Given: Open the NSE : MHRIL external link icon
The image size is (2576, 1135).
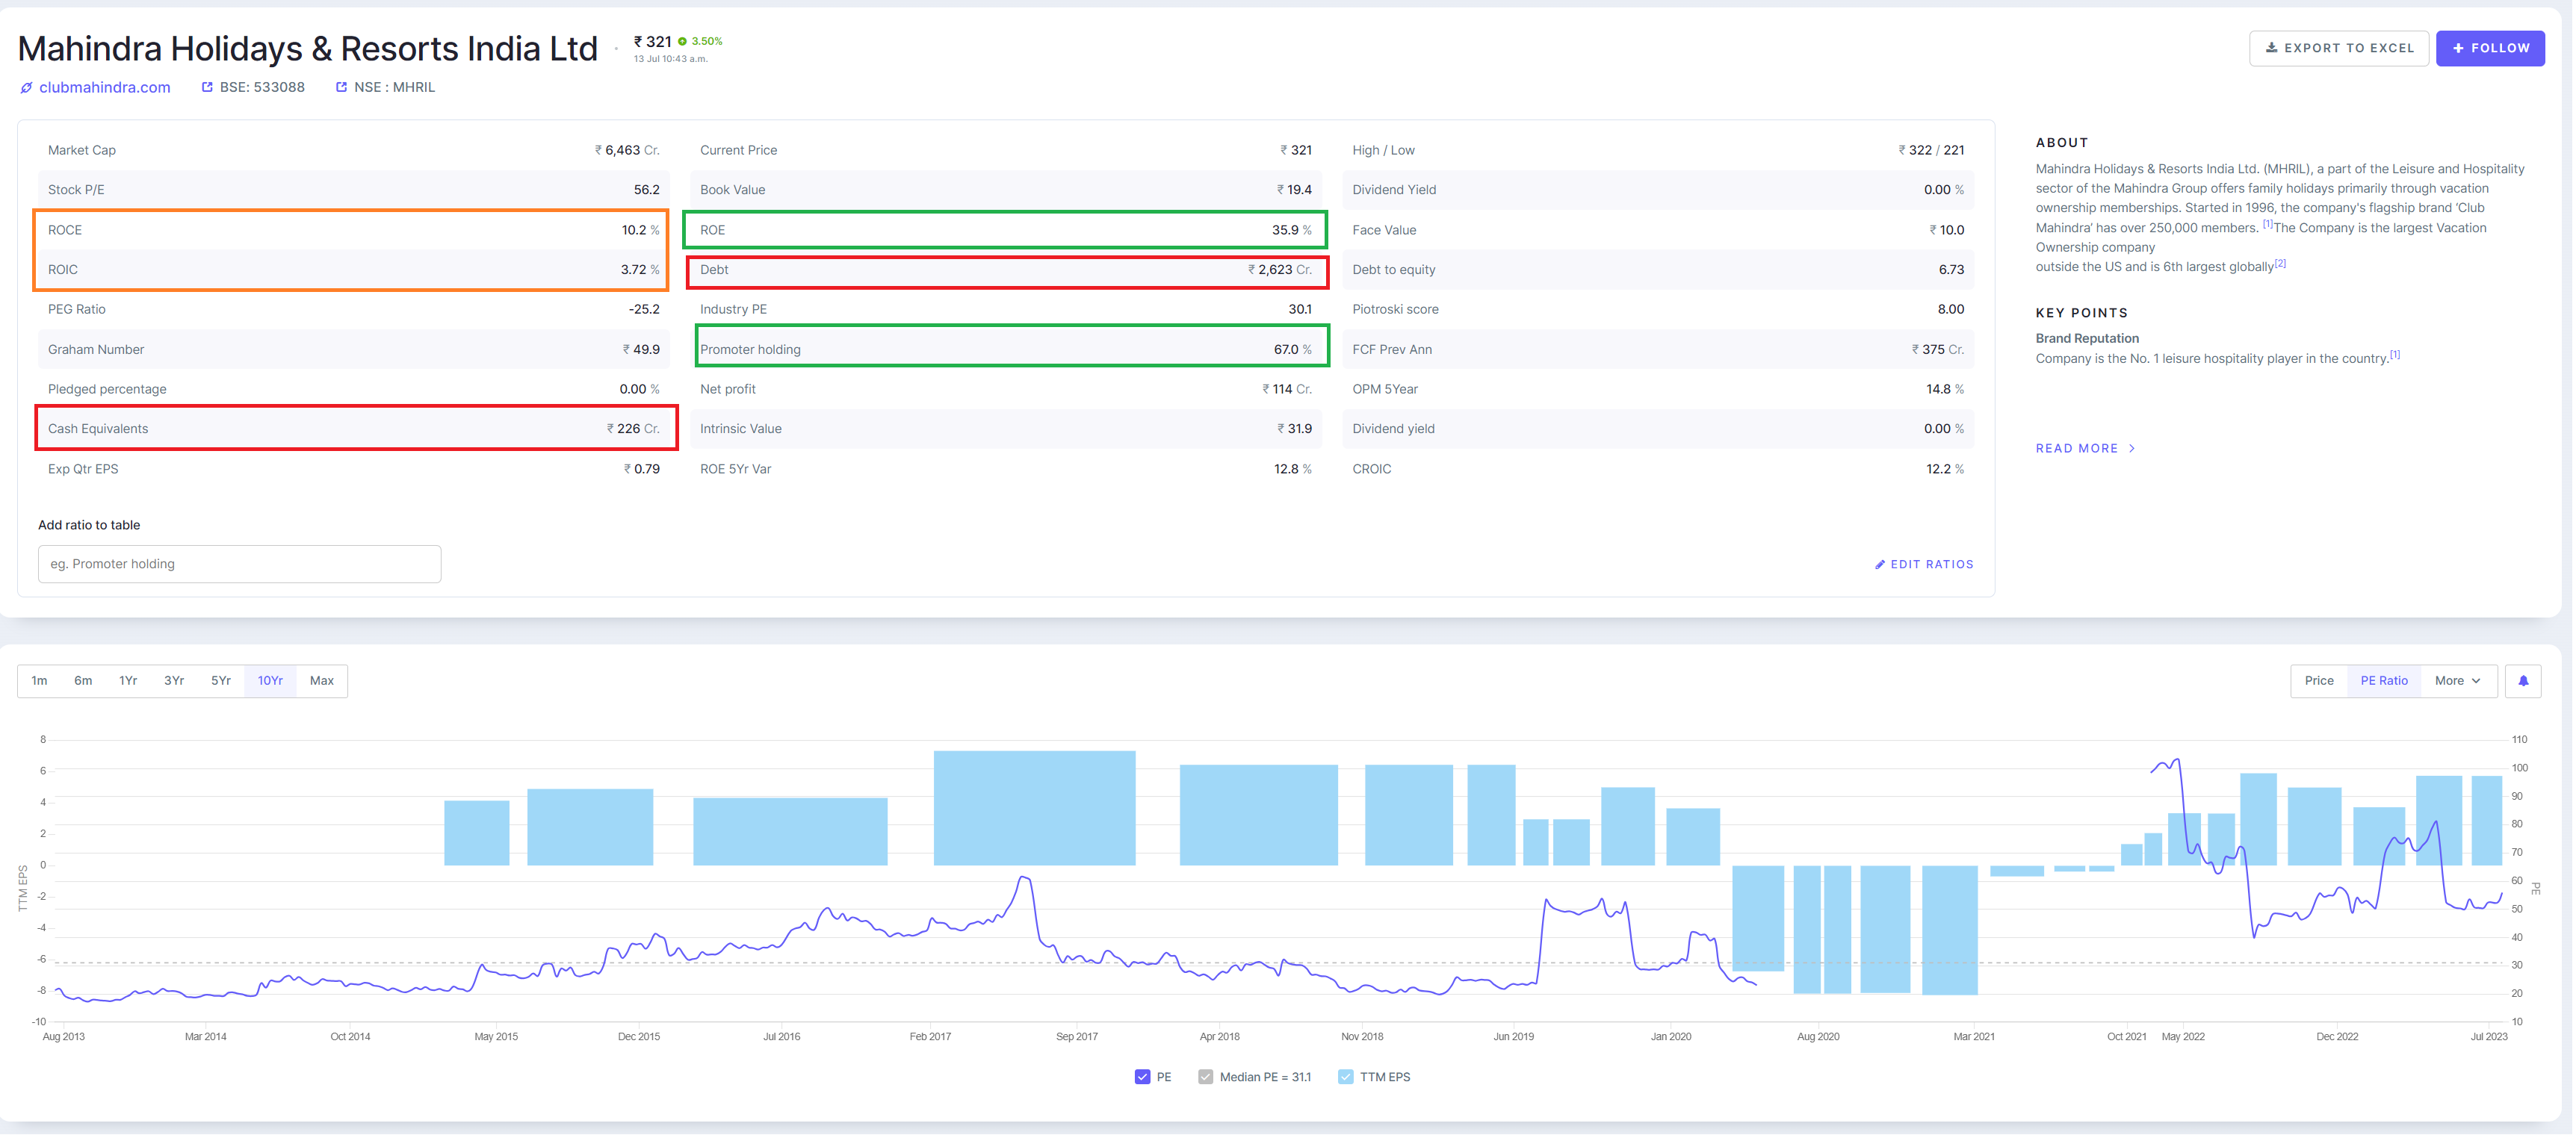Looking at the screenshot, I should pos(341,87).
